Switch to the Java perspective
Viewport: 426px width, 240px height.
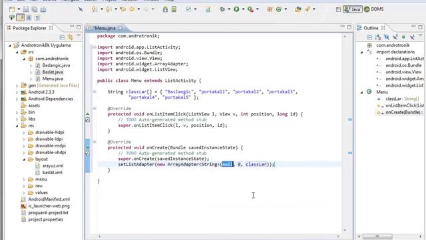pyautogui.click(x=353, y=9)
